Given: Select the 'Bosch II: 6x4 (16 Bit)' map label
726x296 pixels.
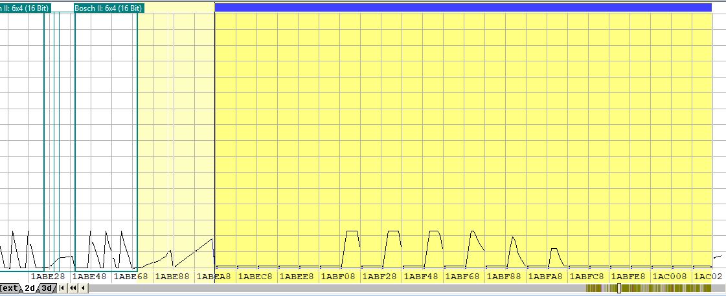Looking at the screenshot, I should [108, 8].
